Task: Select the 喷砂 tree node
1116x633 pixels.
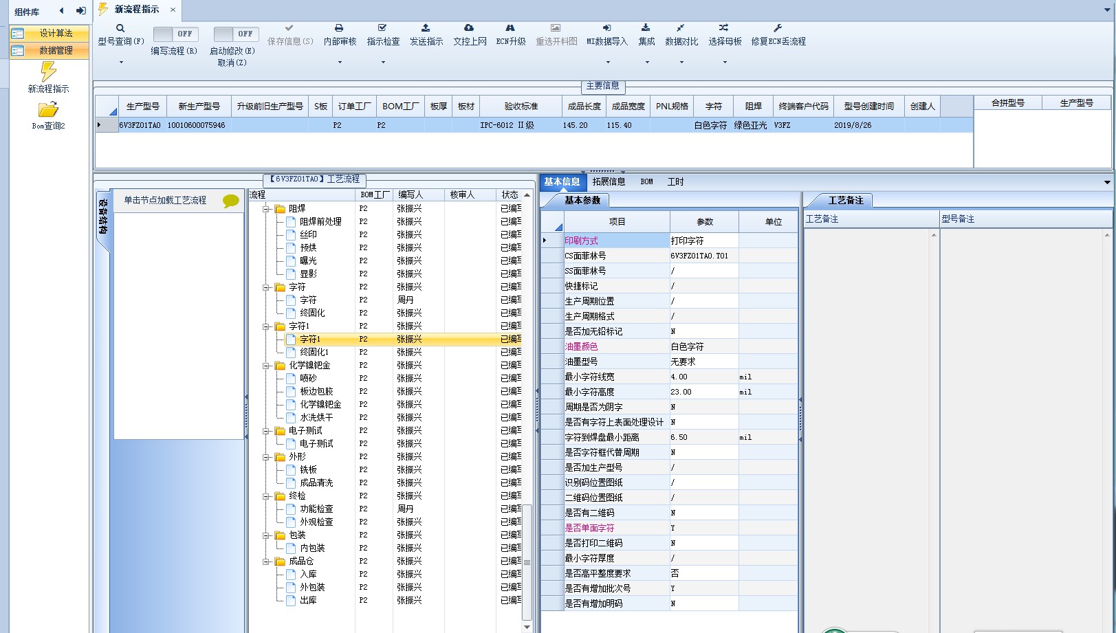Action: [308, 379]
